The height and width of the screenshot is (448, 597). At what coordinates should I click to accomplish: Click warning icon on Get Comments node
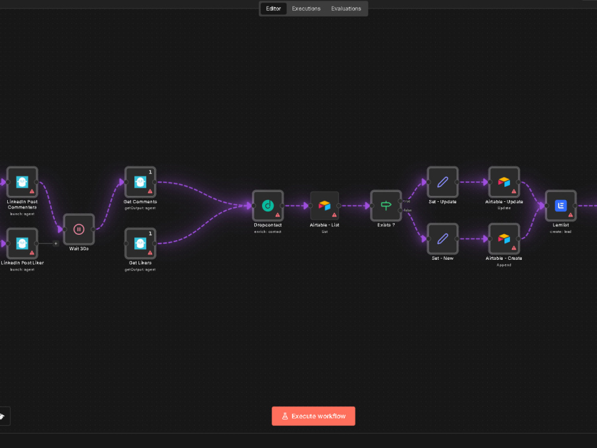tap(150, 191)
